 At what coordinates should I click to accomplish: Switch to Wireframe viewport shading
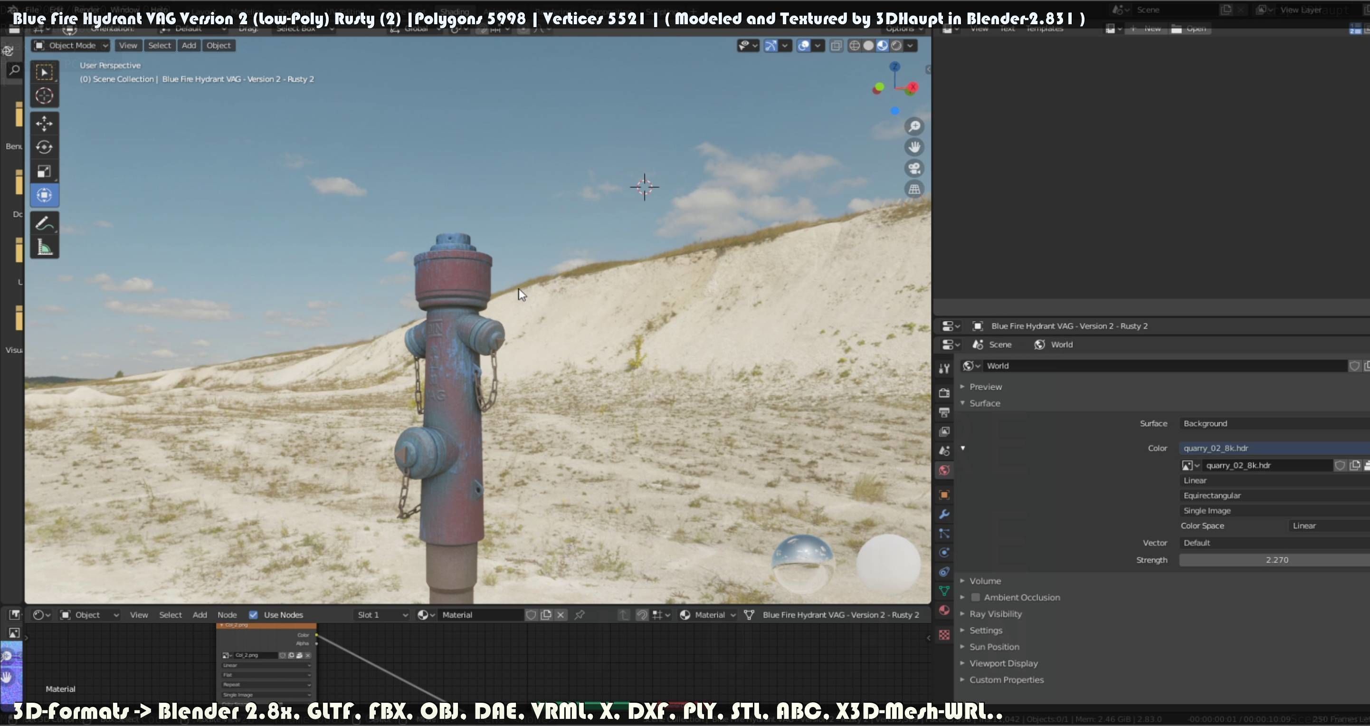pyautogui.click(x=854, y=46)
